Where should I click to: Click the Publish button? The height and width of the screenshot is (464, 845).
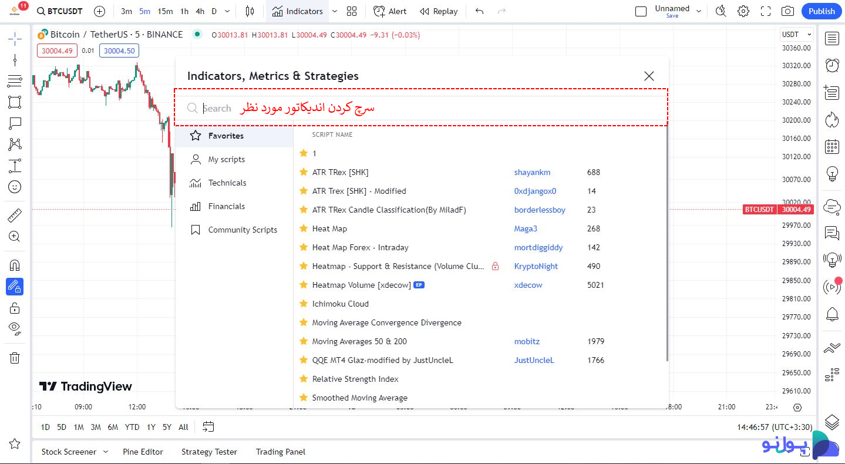pos(822,11)
